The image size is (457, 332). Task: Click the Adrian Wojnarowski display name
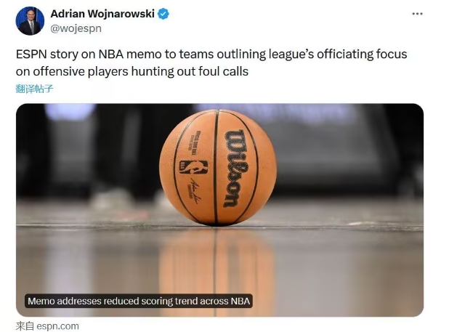click(102, 14)
